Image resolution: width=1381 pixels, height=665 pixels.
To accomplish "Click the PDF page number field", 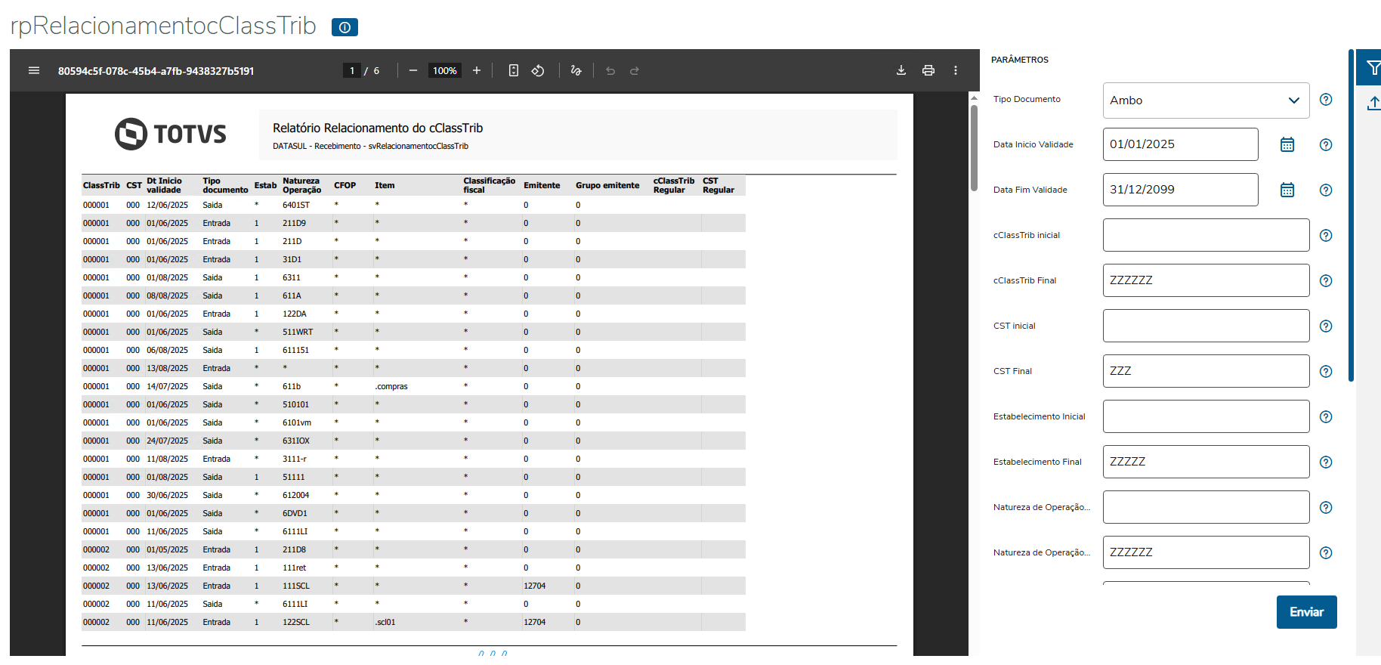I will pos(352,70).
